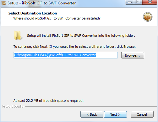158x122 pixels.
Task: Click the iPixSoft Studio footer label
Action: tap(13, 106)
